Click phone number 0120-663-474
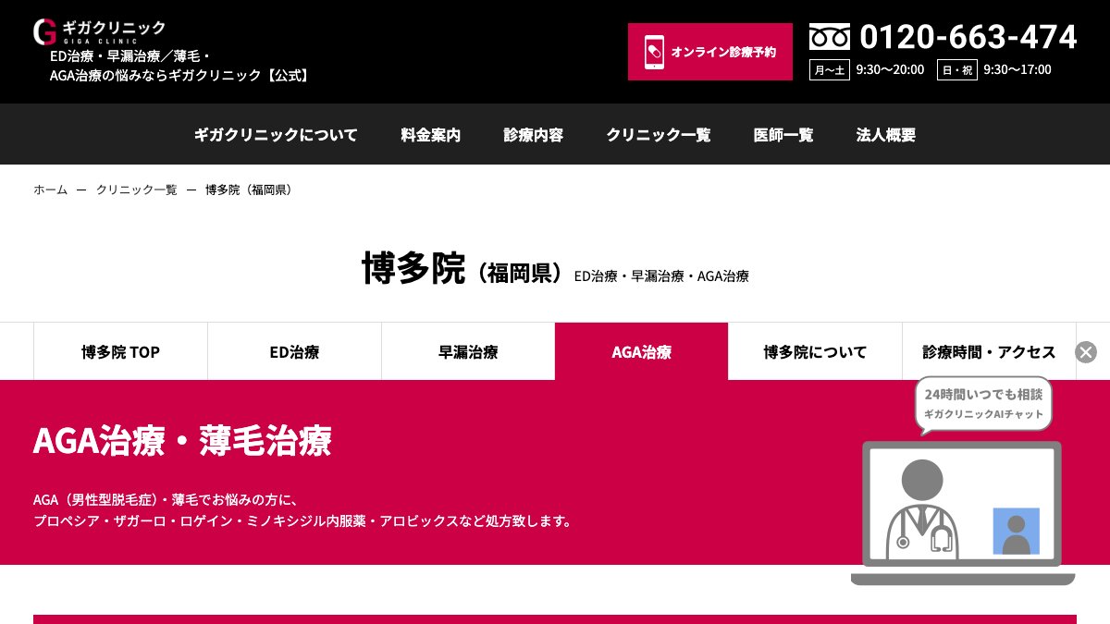 [x=968, y=37]
